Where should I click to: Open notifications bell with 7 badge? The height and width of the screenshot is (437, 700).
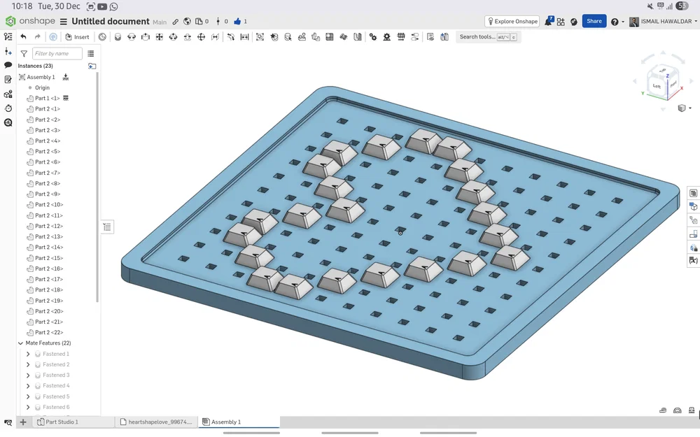(x=548, y=21)
